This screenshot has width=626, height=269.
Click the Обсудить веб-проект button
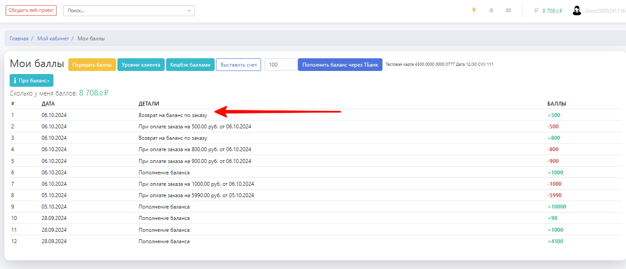pyautogui.click(x=31, y=11)
